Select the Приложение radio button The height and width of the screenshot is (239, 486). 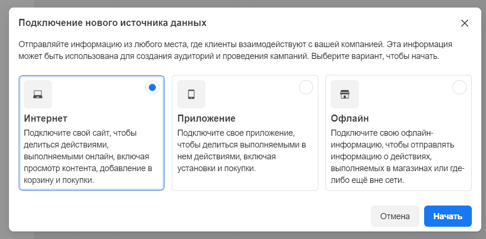[306, 88]
